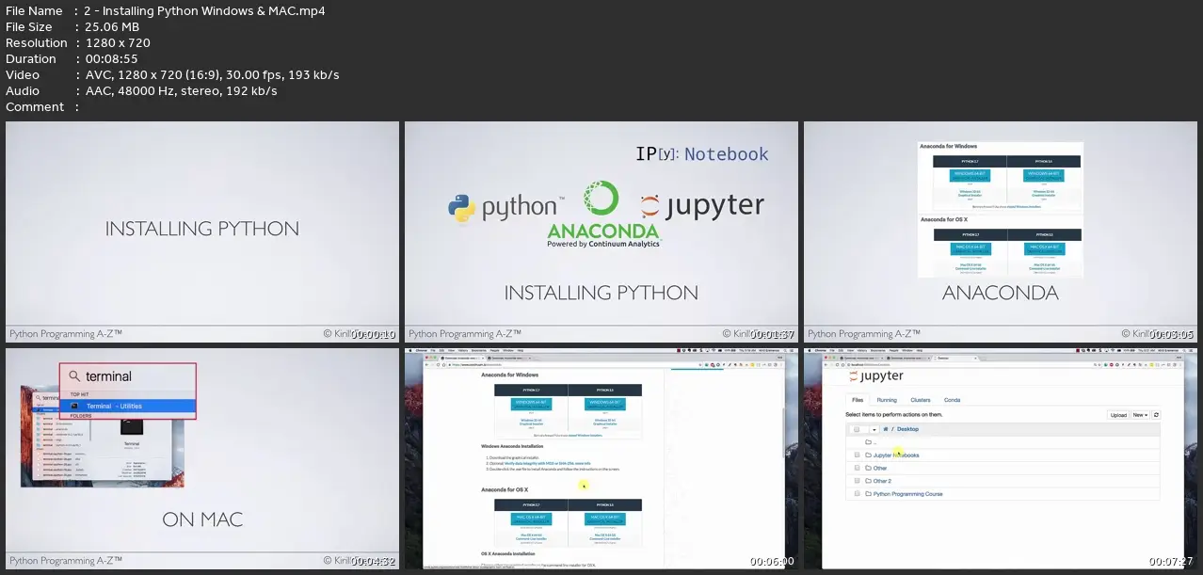
Task: Open the 00:03:05 ANACONDA slide thumbnail
Action: click(x=1001, y=232)
